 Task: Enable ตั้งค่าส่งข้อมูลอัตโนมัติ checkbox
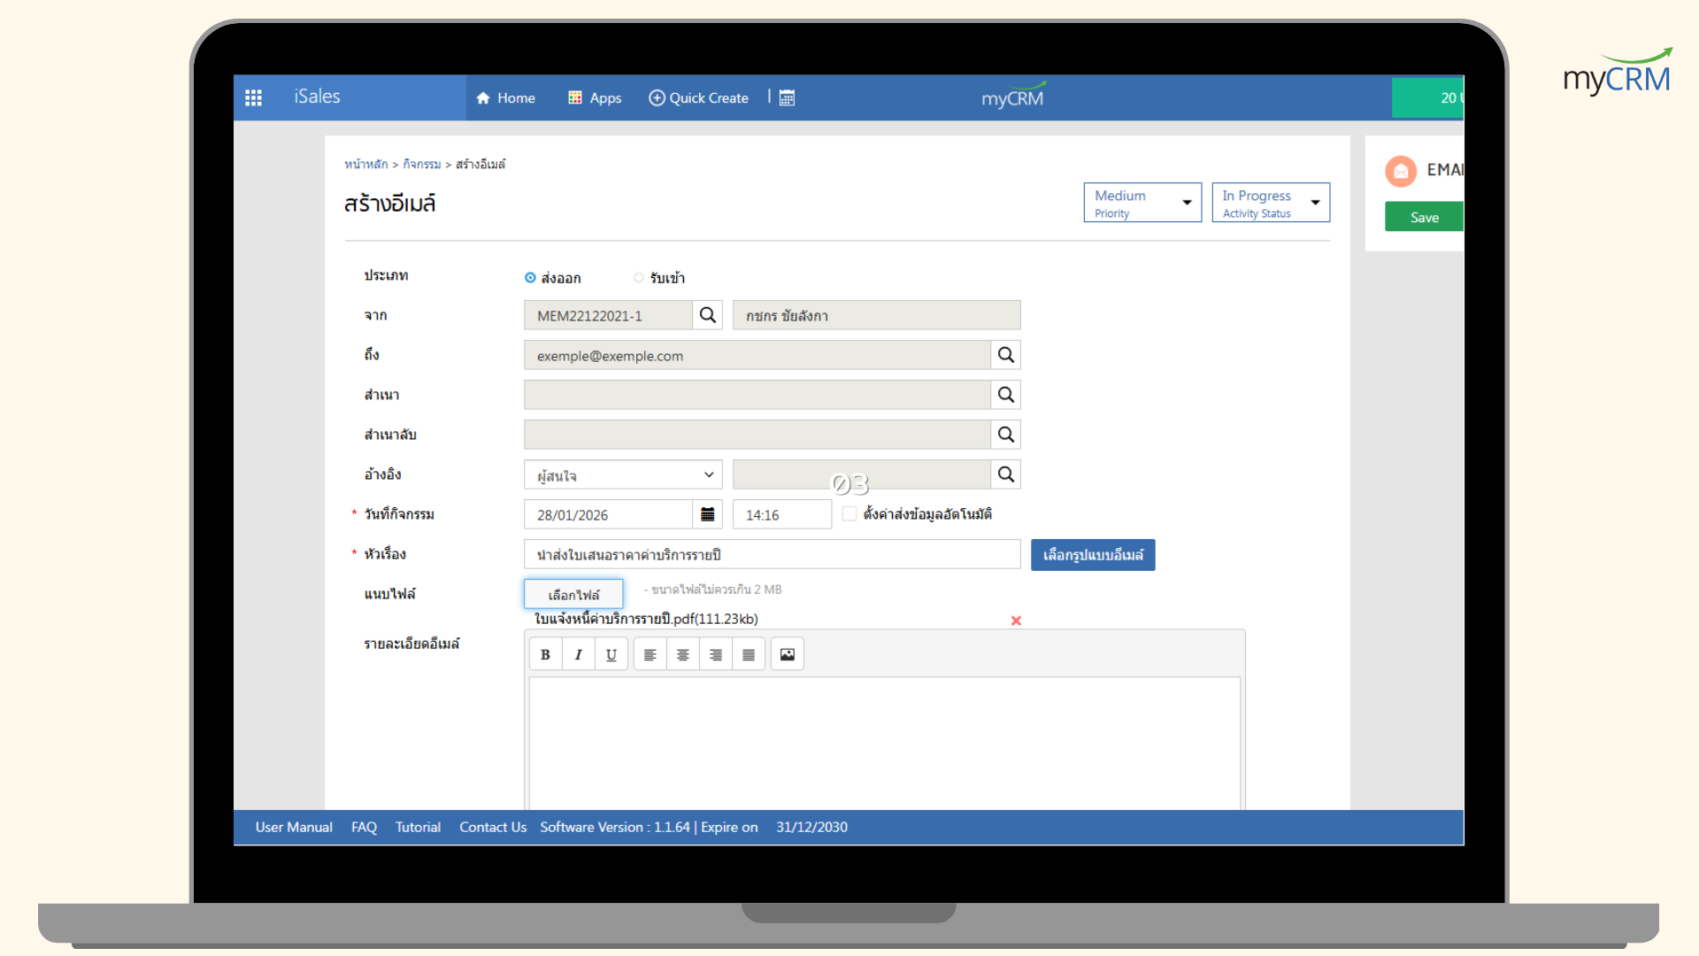pyautogui.click(x=849, y=513)
